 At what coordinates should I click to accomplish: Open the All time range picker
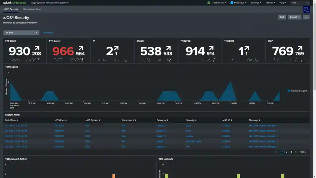(21, 33)
